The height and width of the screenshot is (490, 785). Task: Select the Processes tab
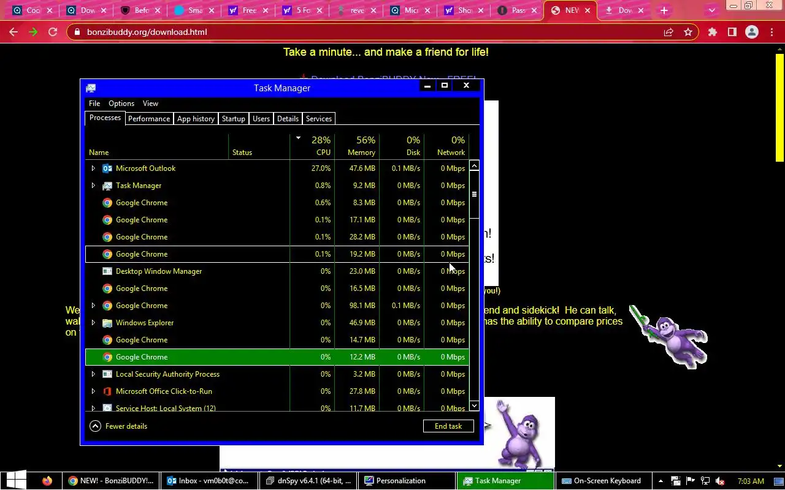pyautogui.click(x=105, y=118)
